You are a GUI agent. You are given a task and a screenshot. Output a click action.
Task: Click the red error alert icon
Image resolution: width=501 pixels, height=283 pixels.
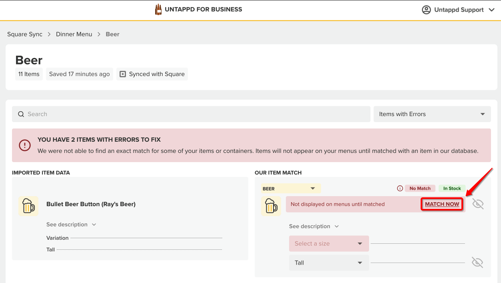pos(25,145)
